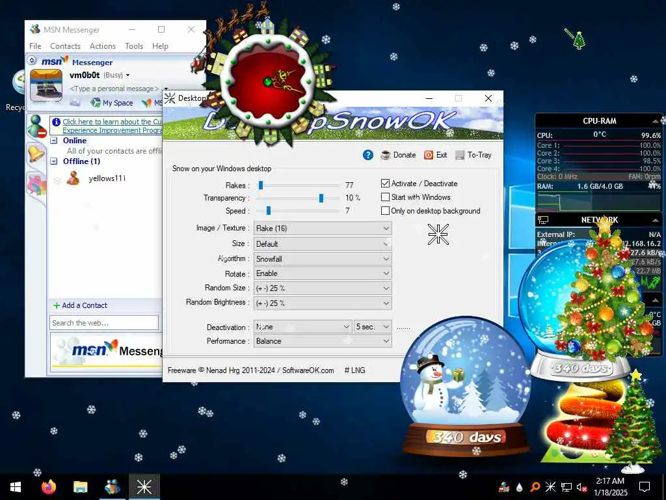Launch Firefox from the taskbar

(49, 487)
